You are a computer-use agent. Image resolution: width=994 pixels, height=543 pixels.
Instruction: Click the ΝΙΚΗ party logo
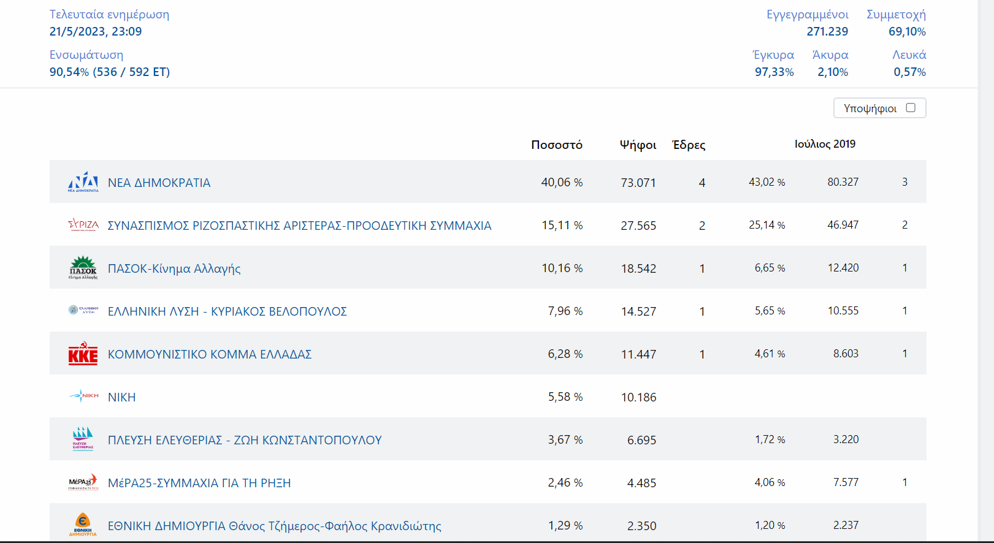tap(83, 396)
